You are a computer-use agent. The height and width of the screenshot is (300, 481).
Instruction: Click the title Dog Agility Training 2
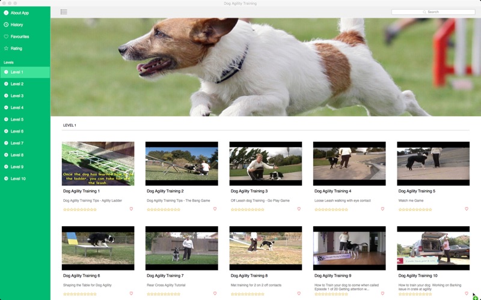(165, 191)
